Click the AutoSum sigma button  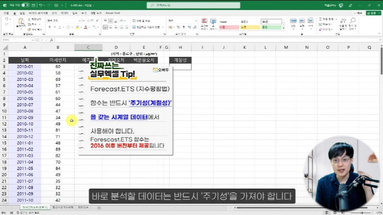pos(326,19)
